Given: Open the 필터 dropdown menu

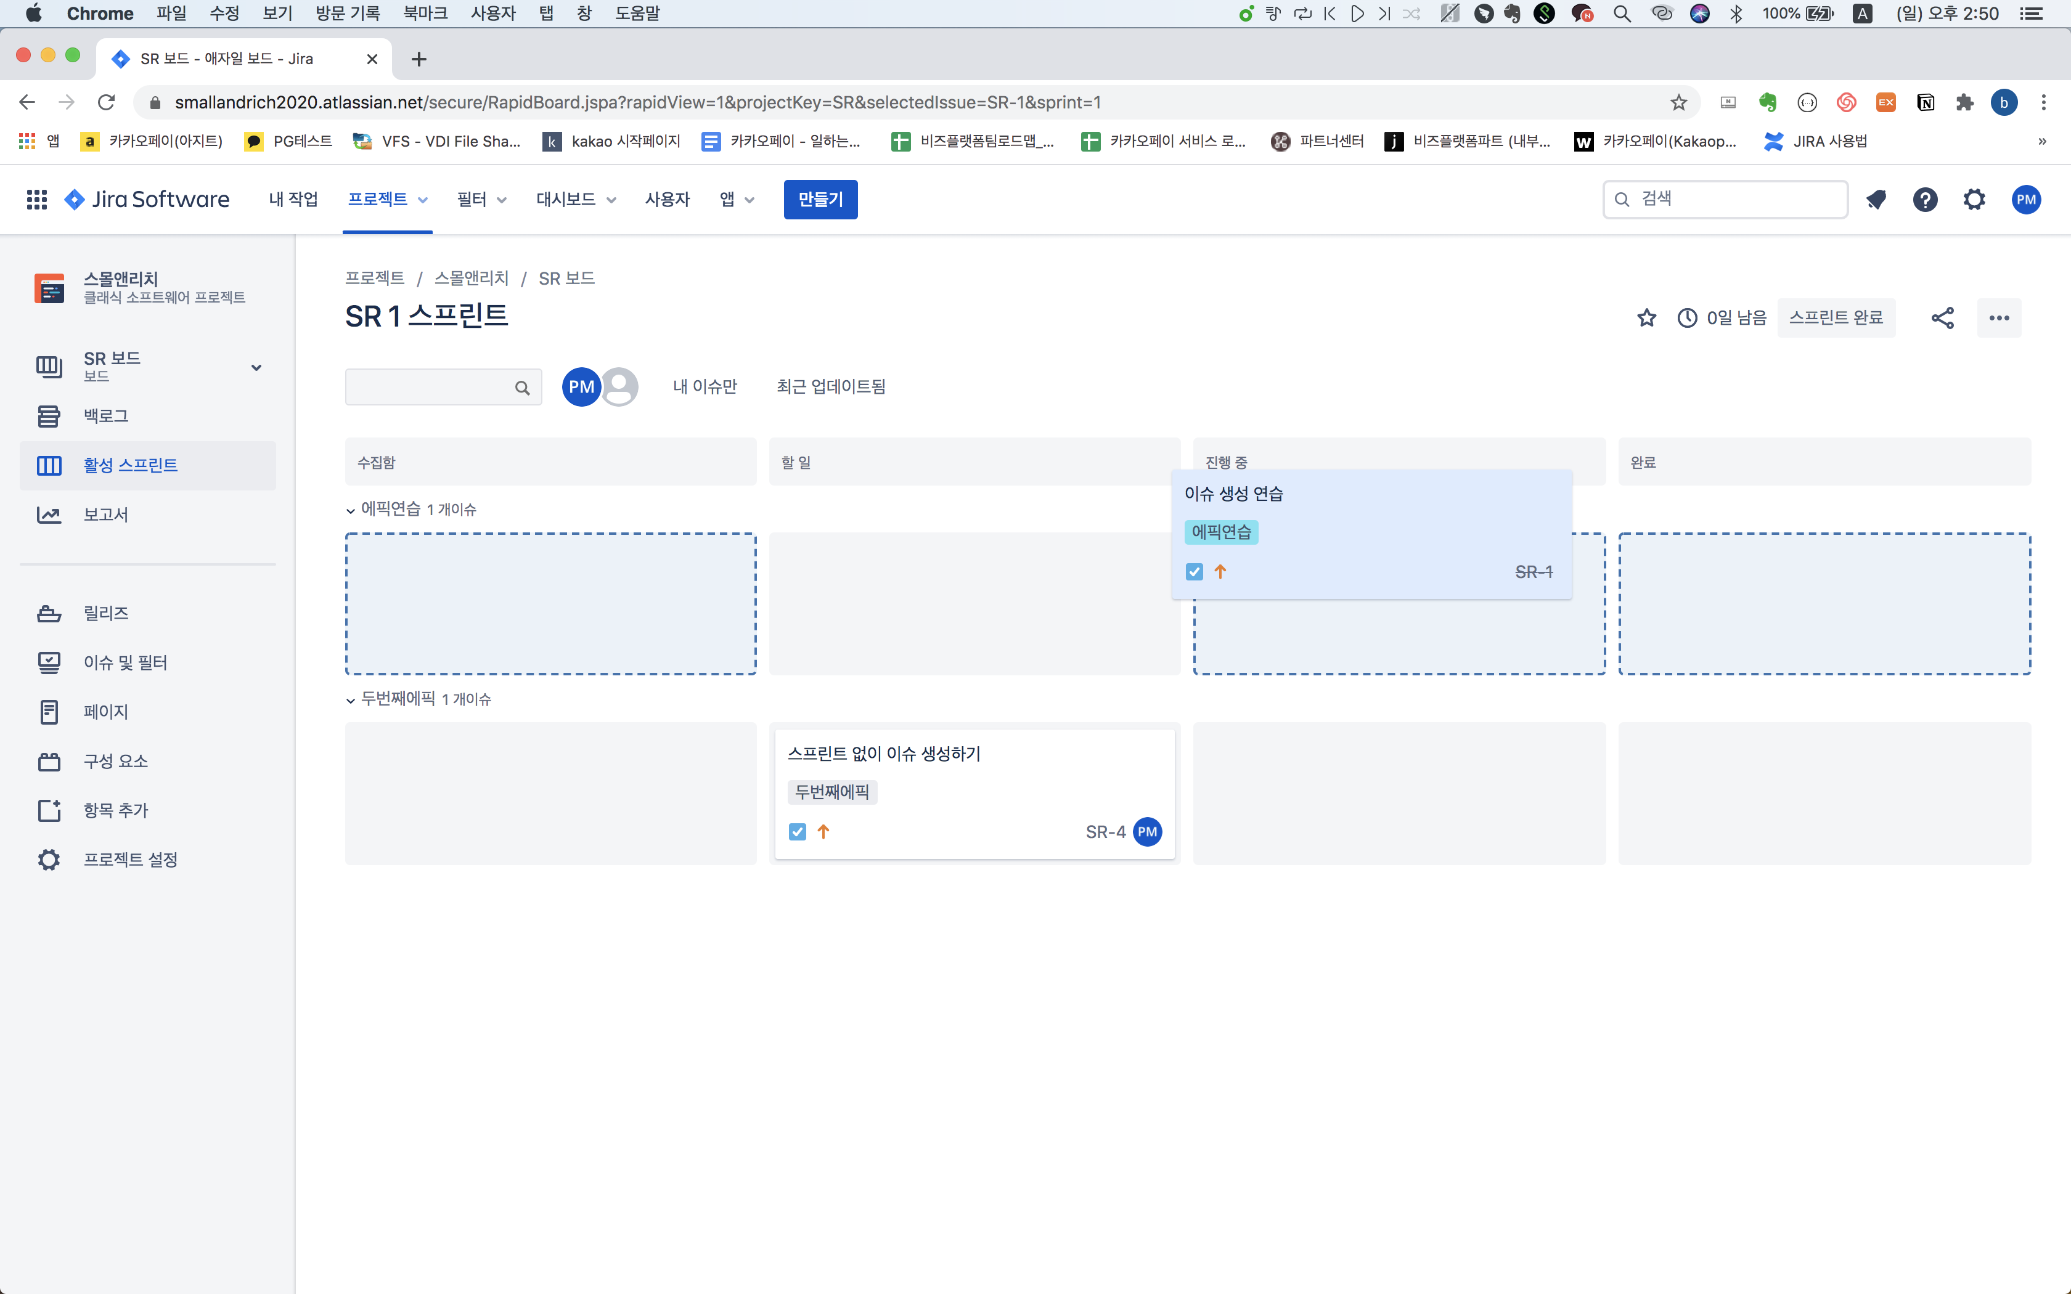Looking at the screenshot, I should coord(482,200).
